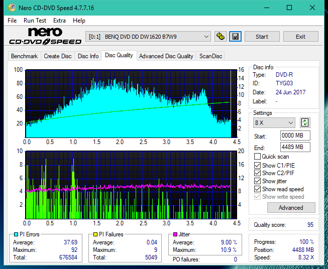Click the Jitter maximum 10.9 %

point(229,249)
